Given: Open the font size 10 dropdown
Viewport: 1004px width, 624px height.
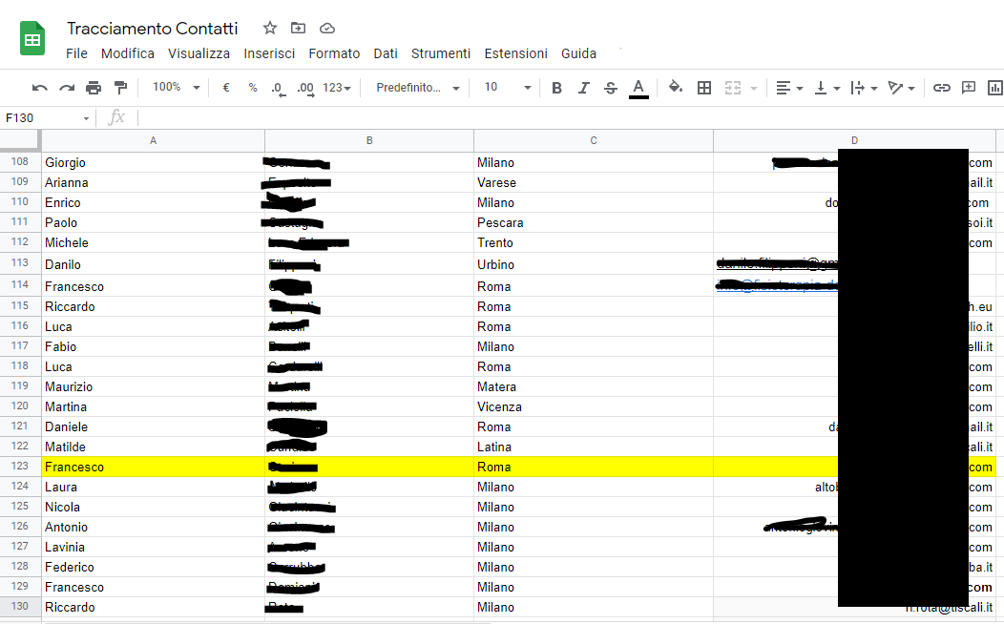Looking at the screenshot, I should click(x=507, y=88).
